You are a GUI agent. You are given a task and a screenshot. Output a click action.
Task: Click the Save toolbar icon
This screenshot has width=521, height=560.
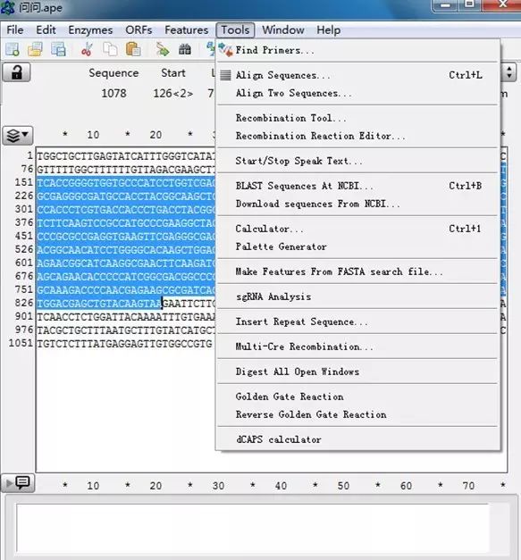(x=58, y=50)
